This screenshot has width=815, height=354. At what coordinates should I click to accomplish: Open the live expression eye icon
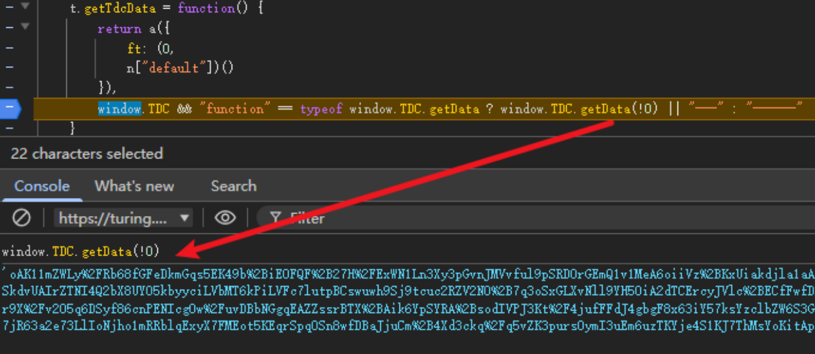click(x=225, y=217)
